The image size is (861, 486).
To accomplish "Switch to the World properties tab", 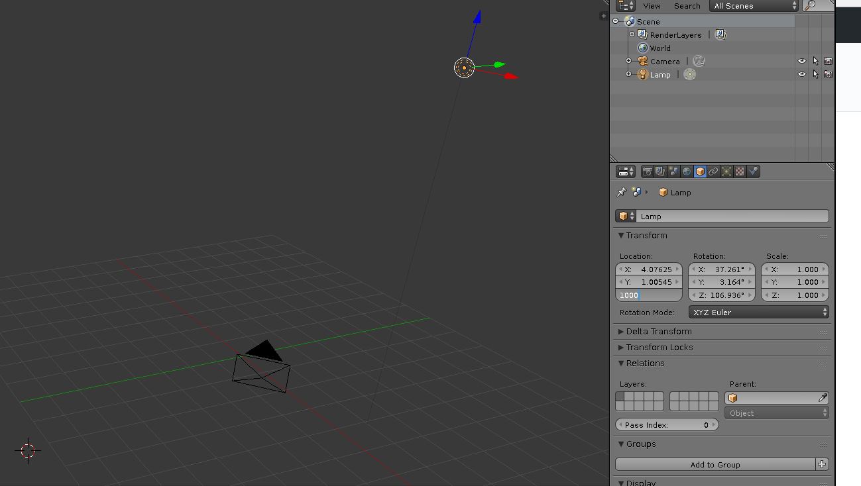I will pos(687,171).
